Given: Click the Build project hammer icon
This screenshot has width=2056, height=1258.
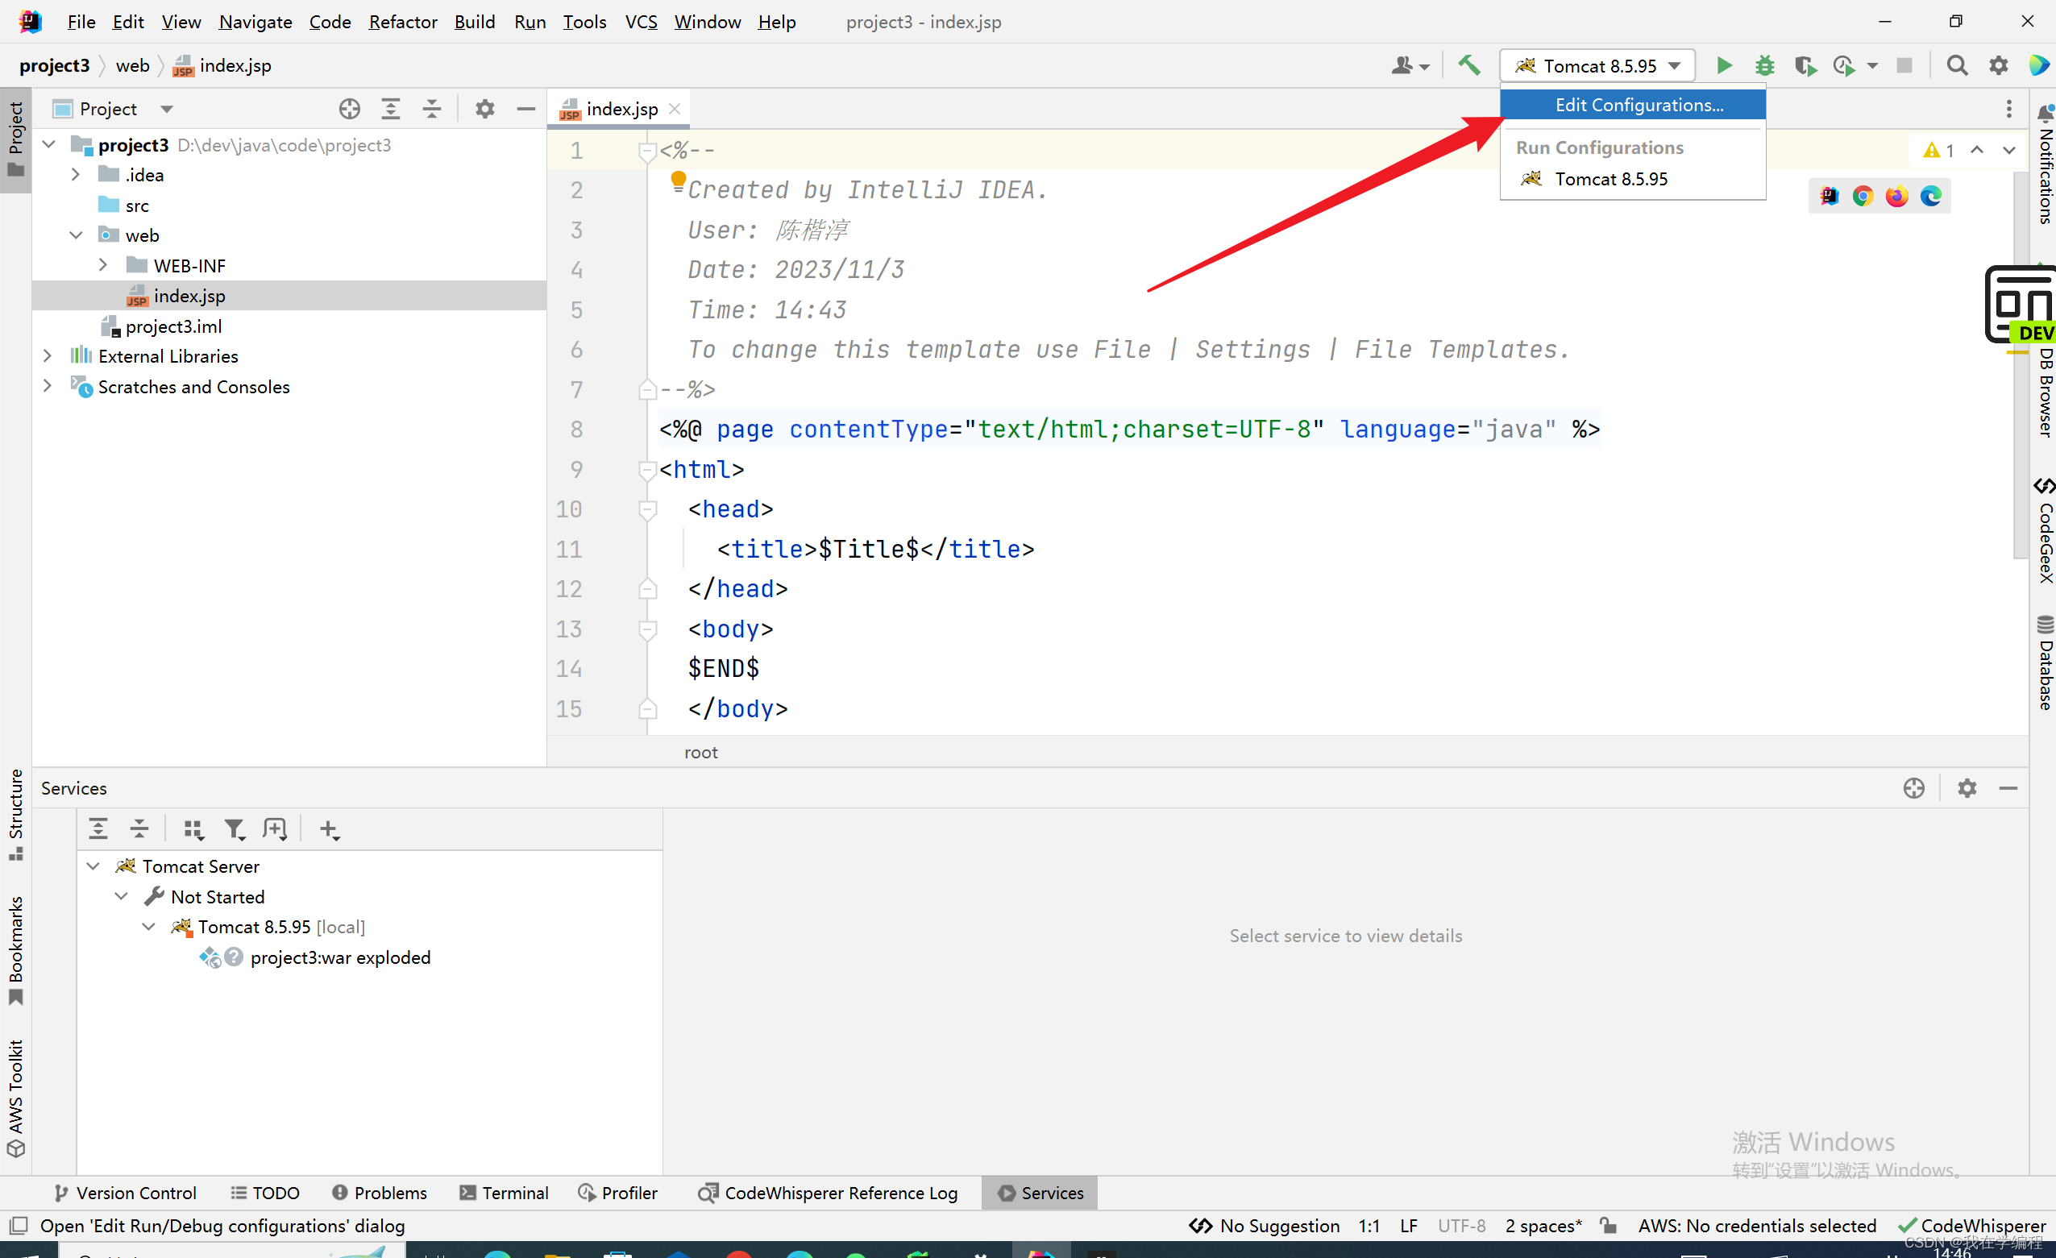Looking at the screenshot, I should click(x=1468, y=65).
